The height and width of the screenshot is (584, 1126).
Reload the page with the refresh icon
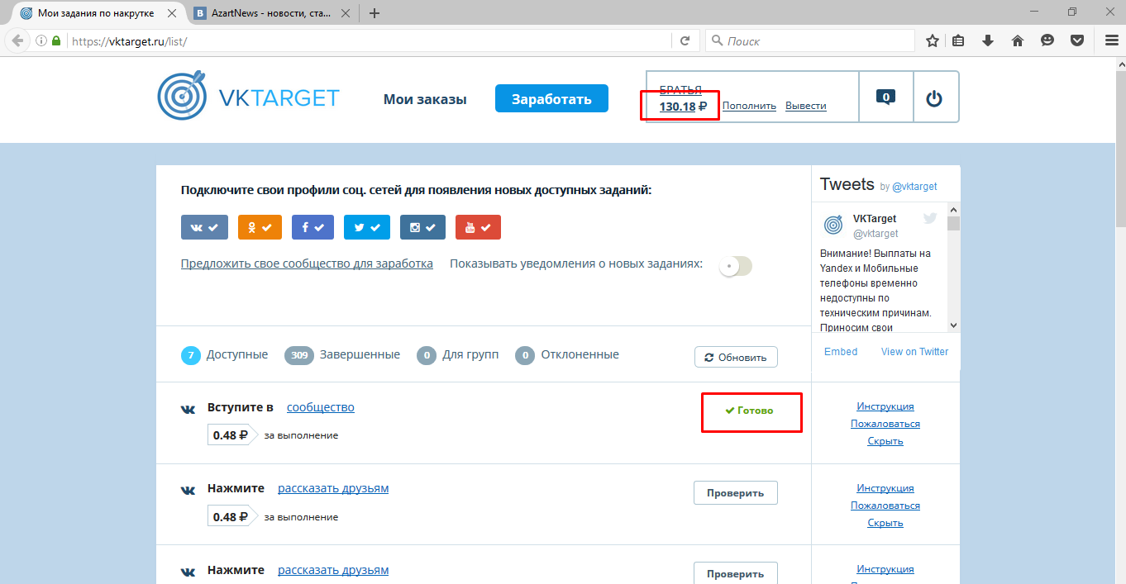[685, 40]
